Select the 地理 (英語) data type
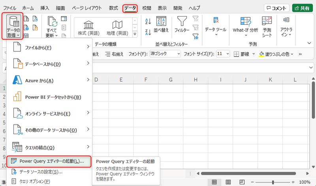This screenshot has height=186, width=316. click(x=117, y=28)
